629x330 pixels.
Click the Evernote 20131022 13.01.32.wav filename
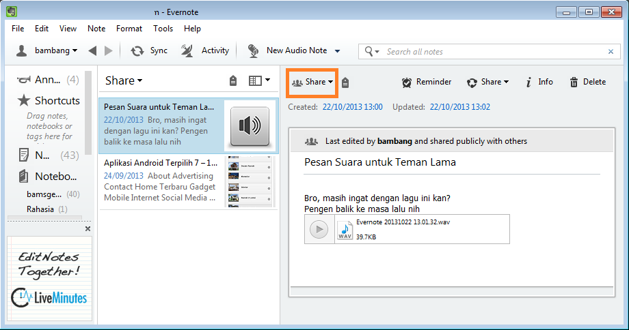(x=403, y=222)
